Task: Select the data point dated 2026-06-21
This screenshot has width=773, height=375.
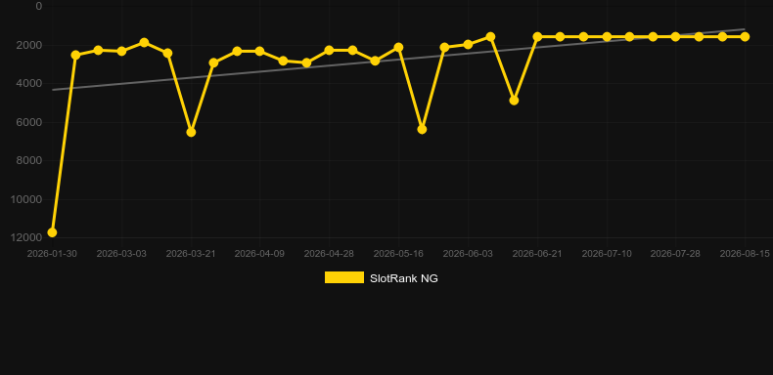Action: [x=537, y=36]
